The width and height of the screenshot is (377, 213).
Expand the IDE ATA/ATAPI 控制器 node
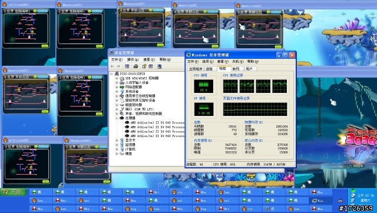point(117,78)
